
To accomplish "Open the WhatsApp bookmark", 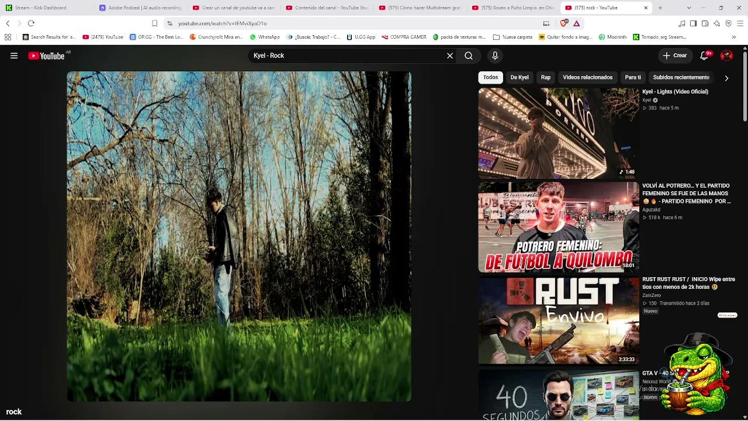I will [265, 37].
